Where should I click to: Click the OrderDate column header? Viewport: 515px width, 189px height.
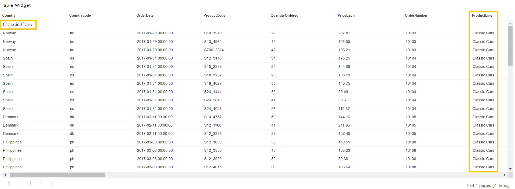pos(145,16)
